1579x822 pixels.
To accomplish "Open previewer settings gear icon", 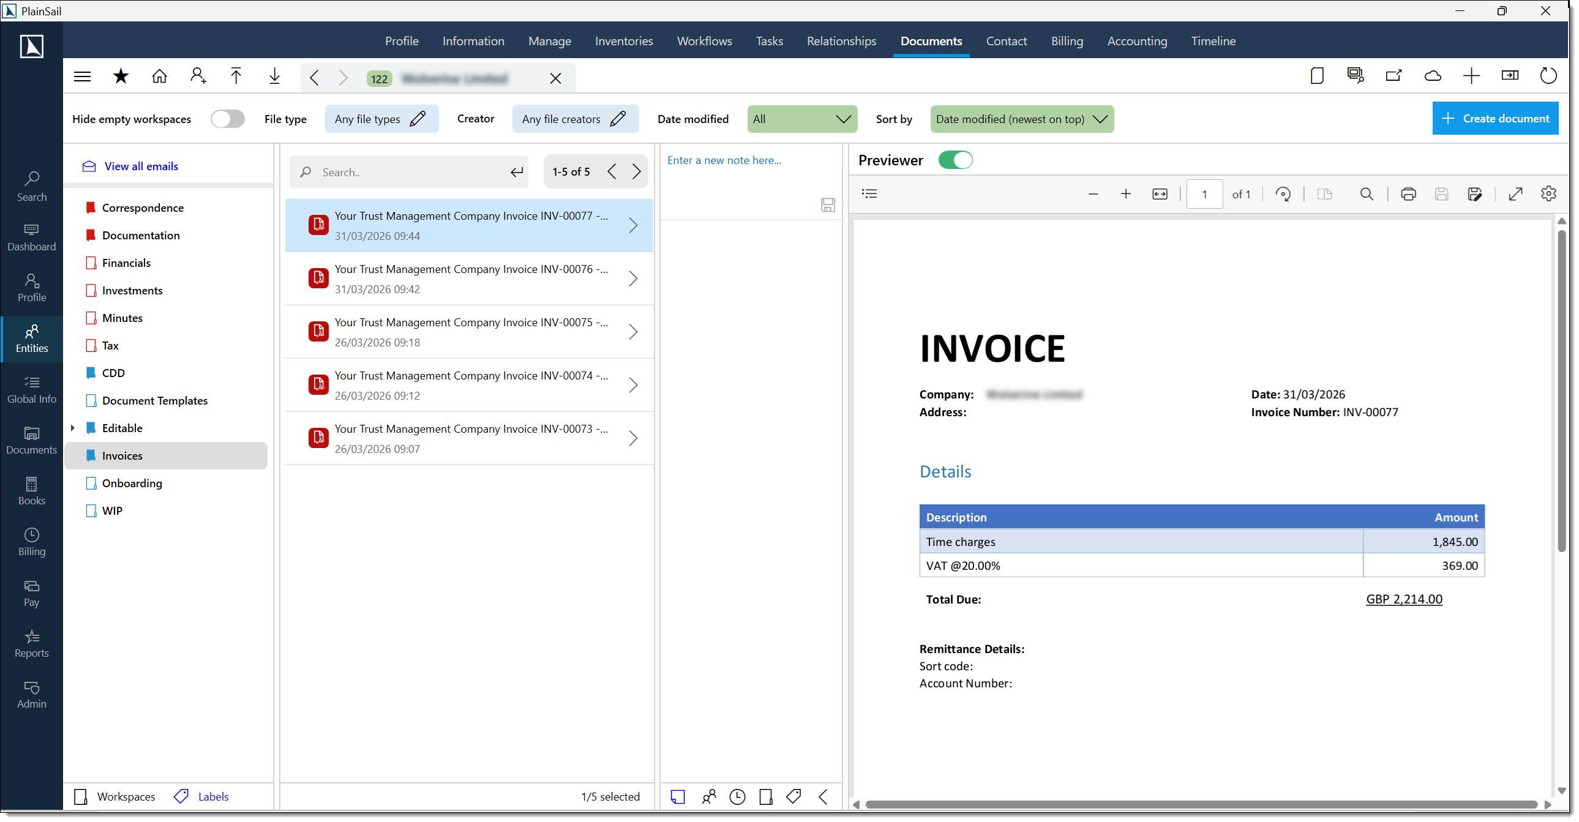I will [x=1548, y=193].
